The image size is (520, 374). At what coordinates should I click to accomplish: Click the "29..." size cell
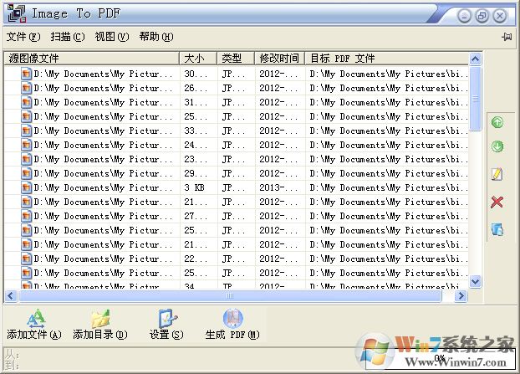click(199, 173)
